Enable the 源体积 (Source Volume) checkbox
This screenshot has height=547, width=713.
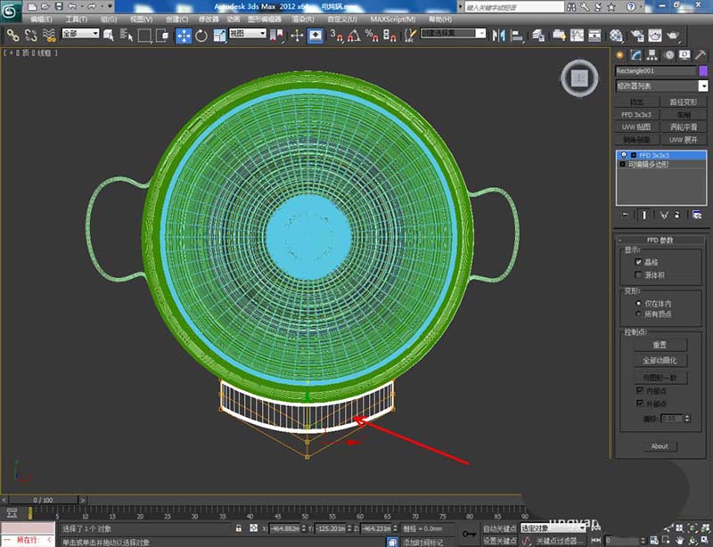pyautogui.click(x=638, y=274)
